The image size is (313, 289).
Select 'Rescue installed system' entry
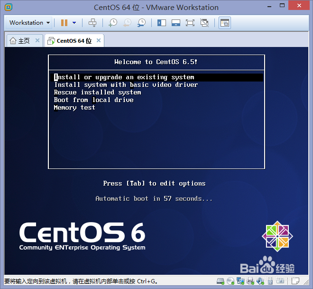coord(97,92)
